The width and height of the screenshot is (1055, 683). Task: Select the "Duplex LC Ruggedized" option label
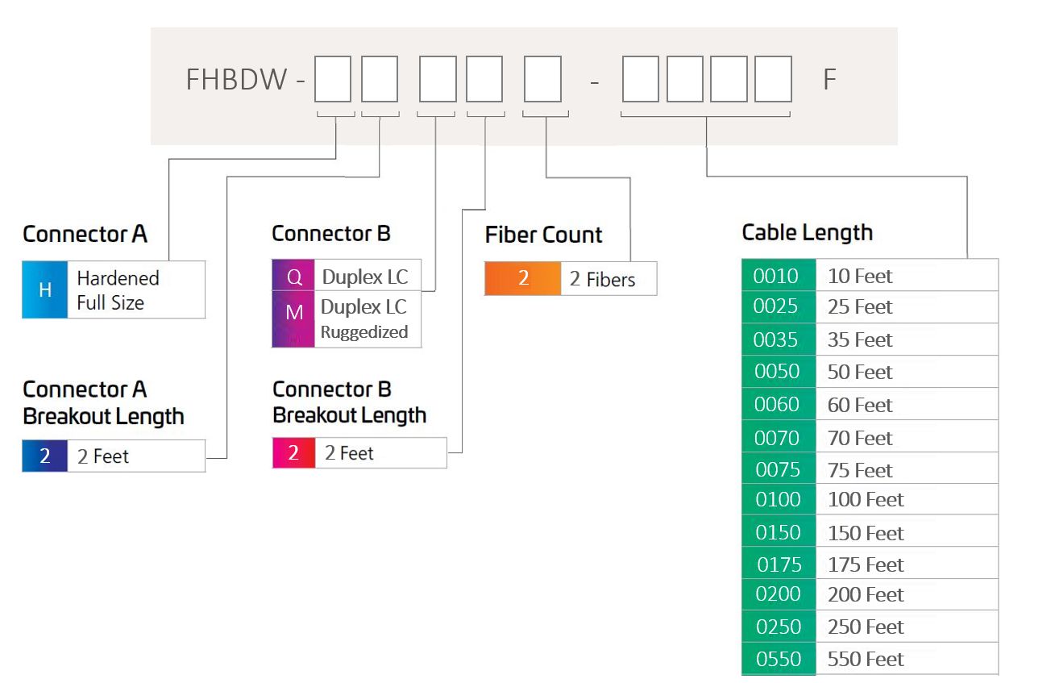click(x=364, y=319)
